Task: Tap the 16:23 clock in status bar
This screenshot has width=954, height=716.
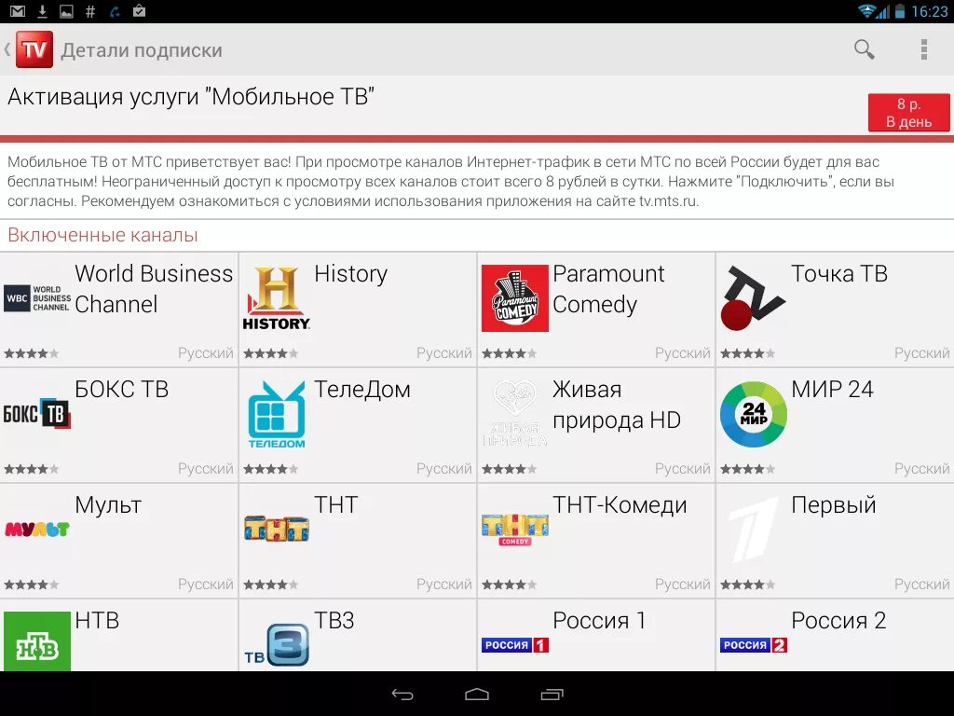Action: [x=929, y=11]
